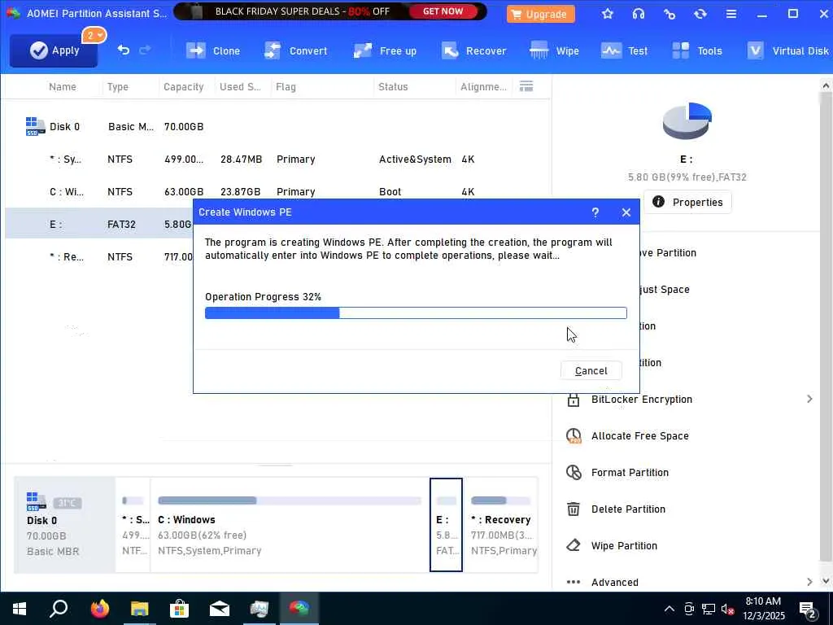The image size is (833, 625).
Task: Click the Allocate Free Space icon
Action: 574,436
